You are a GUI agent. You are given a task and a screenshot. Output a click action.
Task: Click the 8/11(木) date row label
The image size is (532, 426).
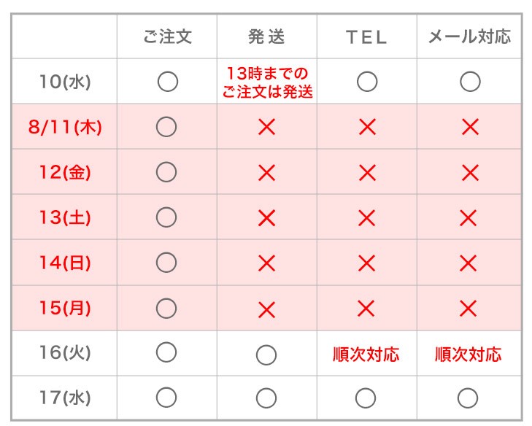65,128
